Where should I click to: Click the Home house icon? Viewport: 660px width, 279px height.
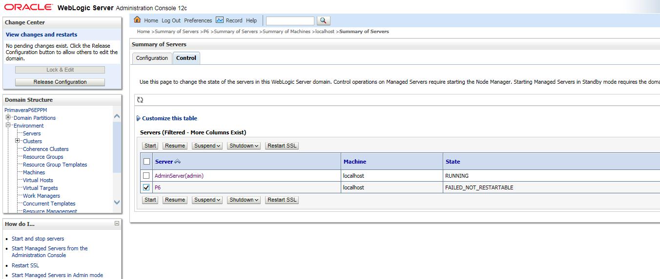[137, 20]
